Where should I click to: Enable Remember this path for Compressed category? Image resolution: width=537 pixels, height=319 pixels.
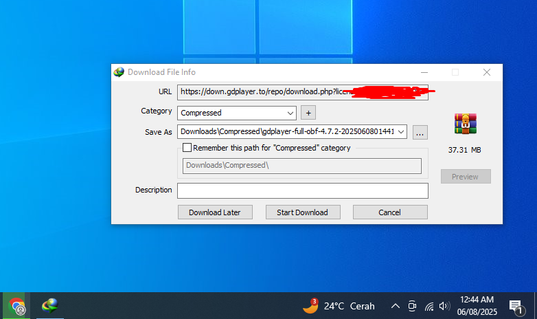click(187, 148)
